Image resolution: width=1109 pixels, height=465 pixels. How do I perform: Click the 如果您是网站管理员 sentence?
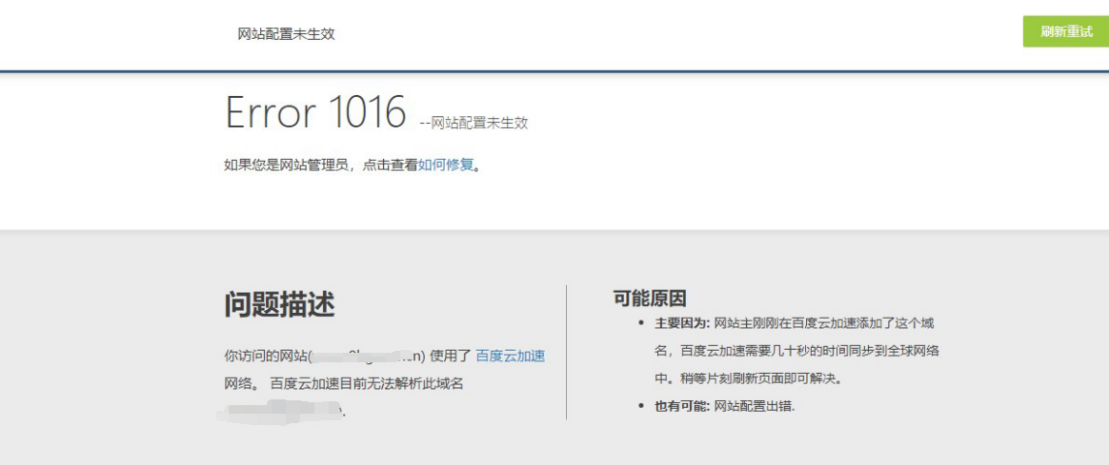point(353,165)
